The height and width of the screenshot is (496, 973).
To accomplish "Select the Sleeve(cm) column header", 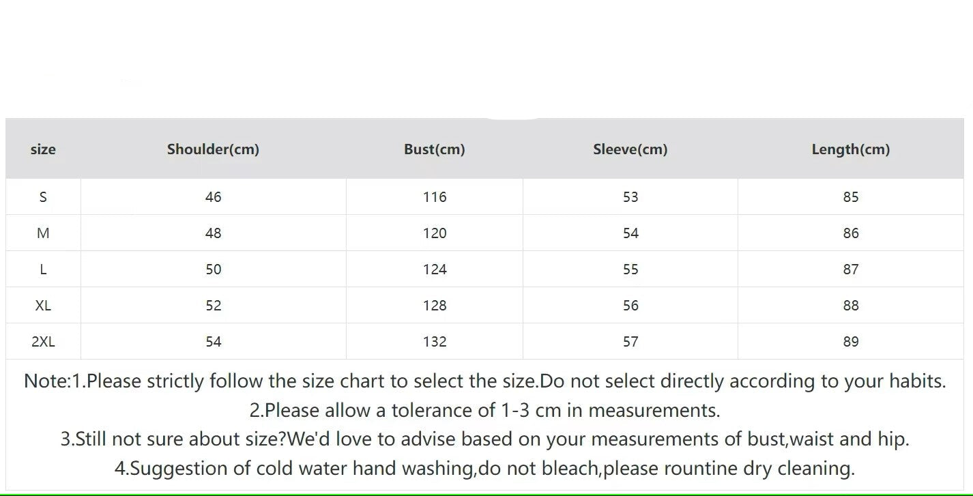I will 630,149.
